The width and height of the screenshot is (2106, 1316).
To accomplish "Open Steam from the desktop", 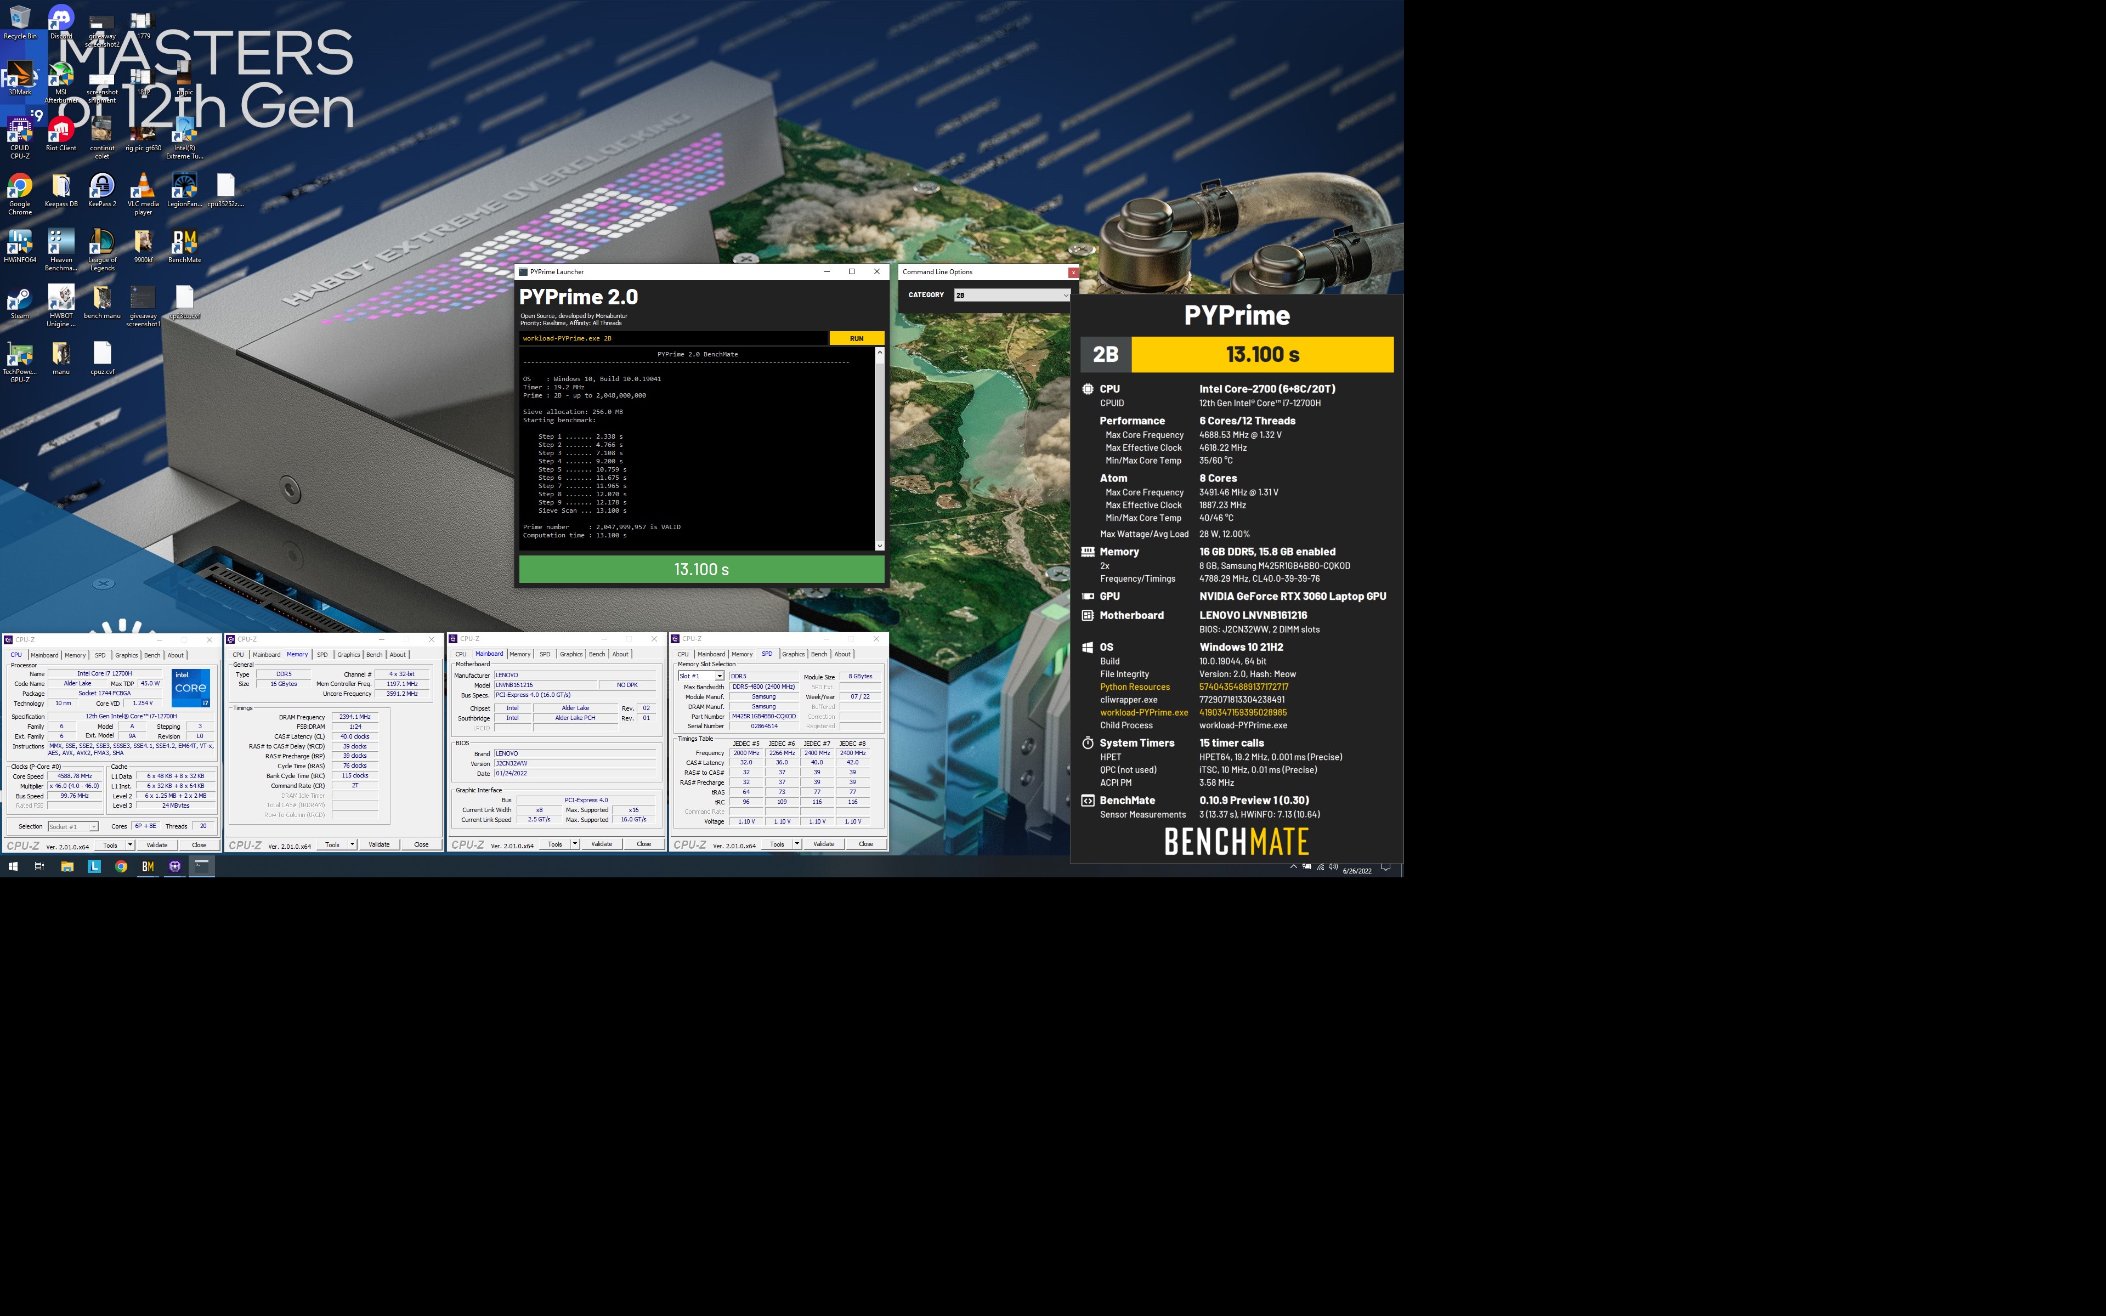I will [20, 303].
